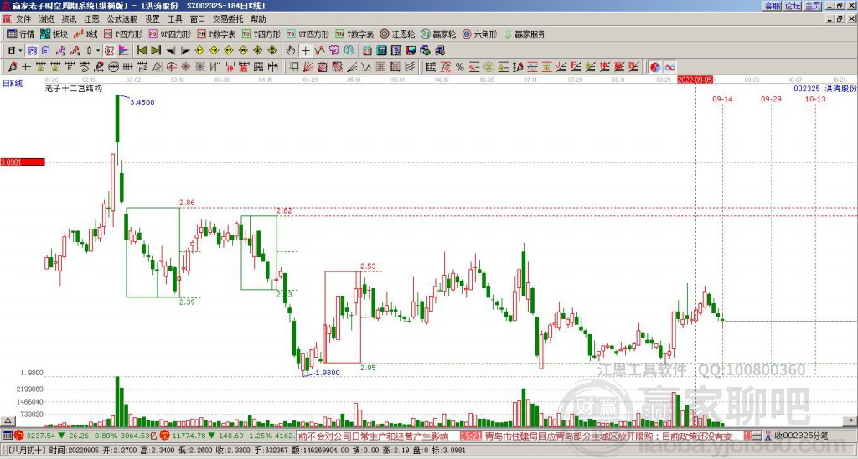This screenshot has width=858, height=459.
Task: Click the 客服 link
Action: 772,6
